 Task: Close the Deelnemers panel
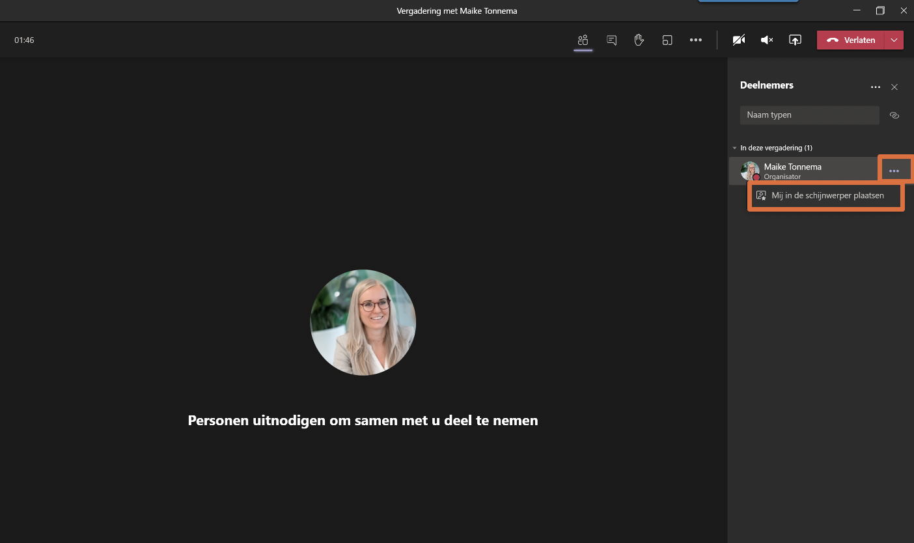pyautogui.click(x=894, y=87)
